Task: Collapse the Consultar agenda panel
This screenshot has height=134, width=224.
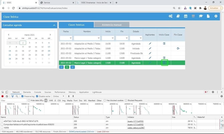Action: 54,25
